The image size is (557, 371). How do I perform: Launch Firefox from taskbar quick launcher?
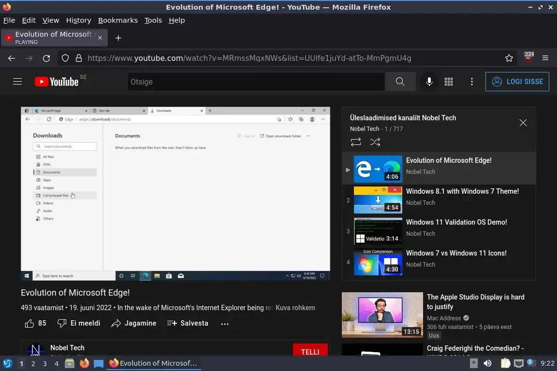coord(84,364)
